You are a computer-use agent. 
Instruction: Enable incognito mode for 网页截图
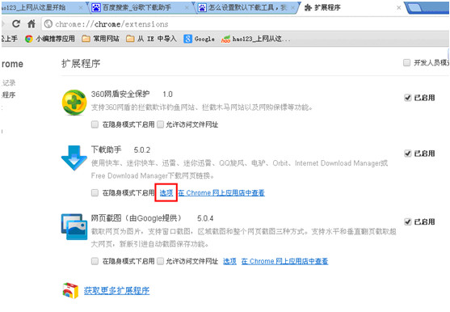[x=95, y=261]
